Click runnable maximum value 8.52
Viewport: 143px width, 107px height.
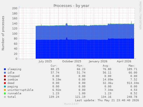134,93
